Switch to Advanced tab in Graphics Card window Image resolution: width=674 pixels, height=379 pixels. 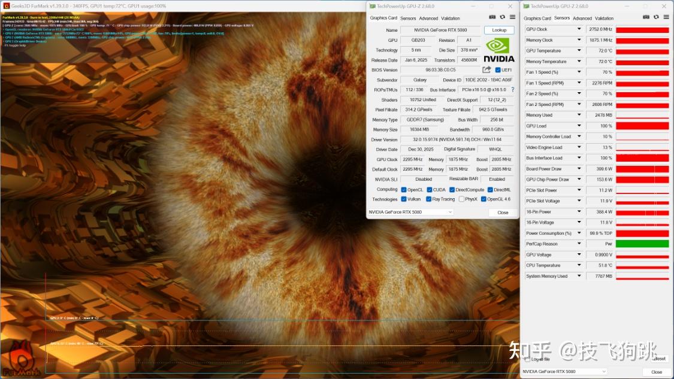pyautogui.click(x=428, y=19)
